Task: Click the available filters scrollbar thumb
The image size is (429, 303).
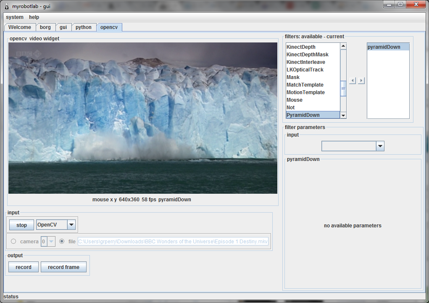Action: [x=343, y=88]
